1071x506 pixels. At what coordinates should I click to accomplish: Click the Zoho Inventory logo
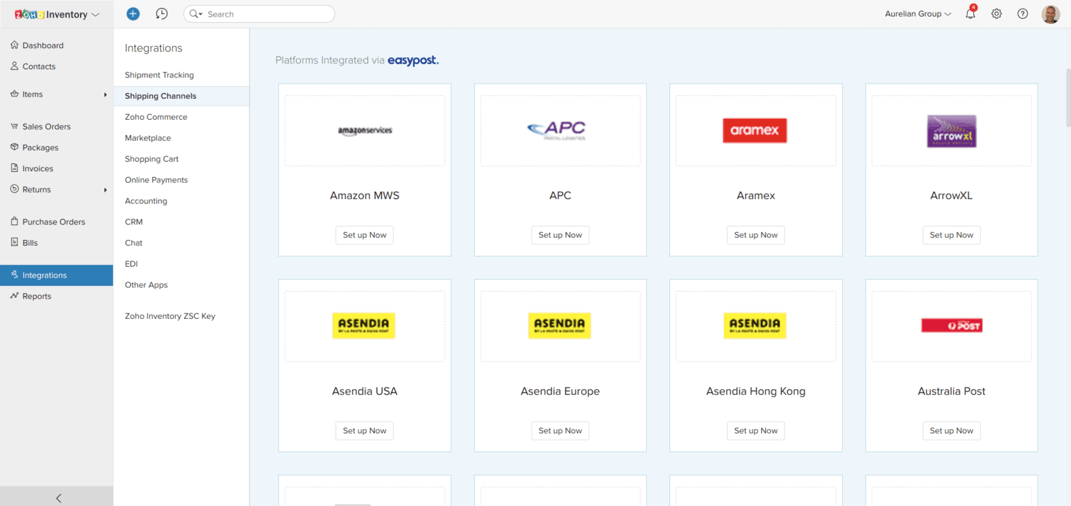(51, 14)
